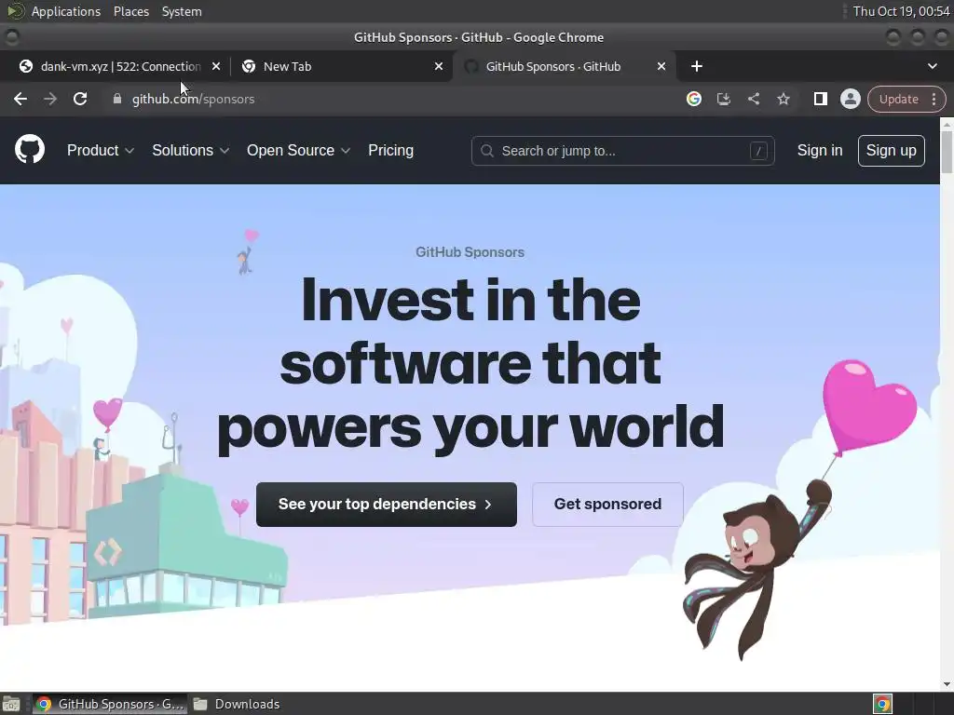Screen dimensions: 954x715
Task: Open the Chrome profile avatar
Action: pos(850,99)
